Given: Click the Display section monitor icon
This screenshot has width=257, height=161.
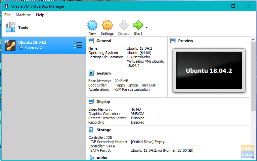Looking at the screenshot, I should coord(91,102).
